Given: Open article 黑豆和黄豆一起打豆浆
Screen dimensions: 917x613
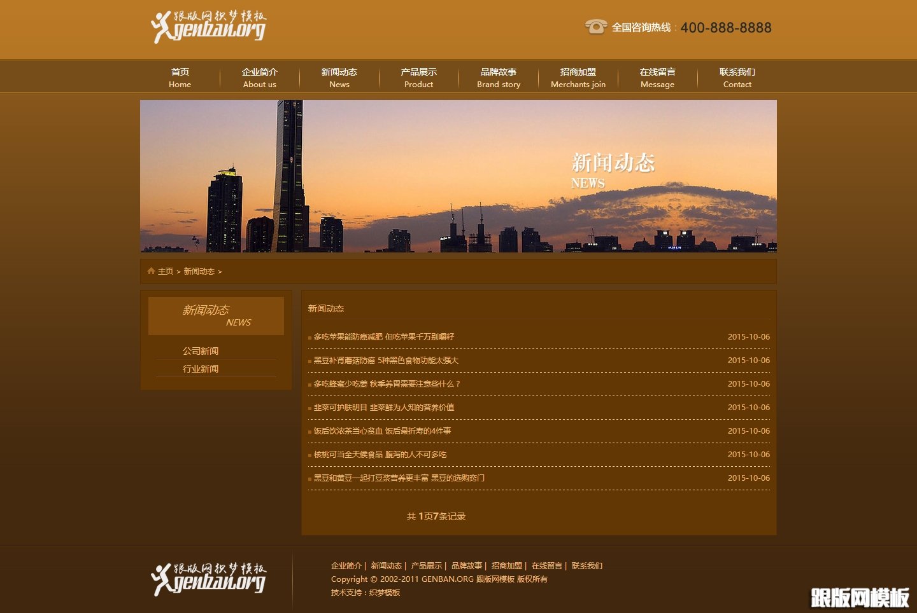Looking at the screenshot, I should [x=399, y=478].
